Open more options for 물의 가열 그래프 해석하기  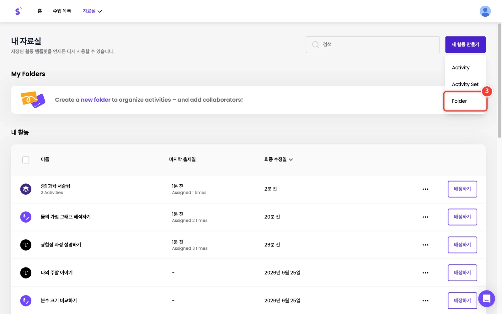(425, 217)
